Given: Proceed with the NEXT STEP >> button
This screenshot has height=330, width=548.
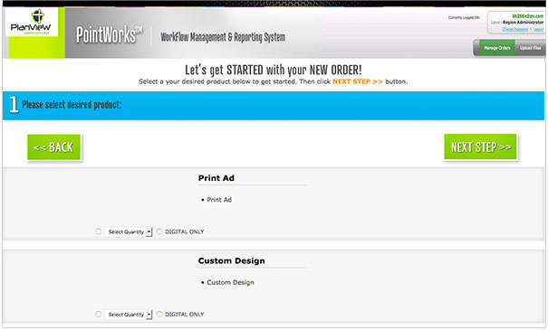Looking at the screenshot, I should tap(481, 146).
